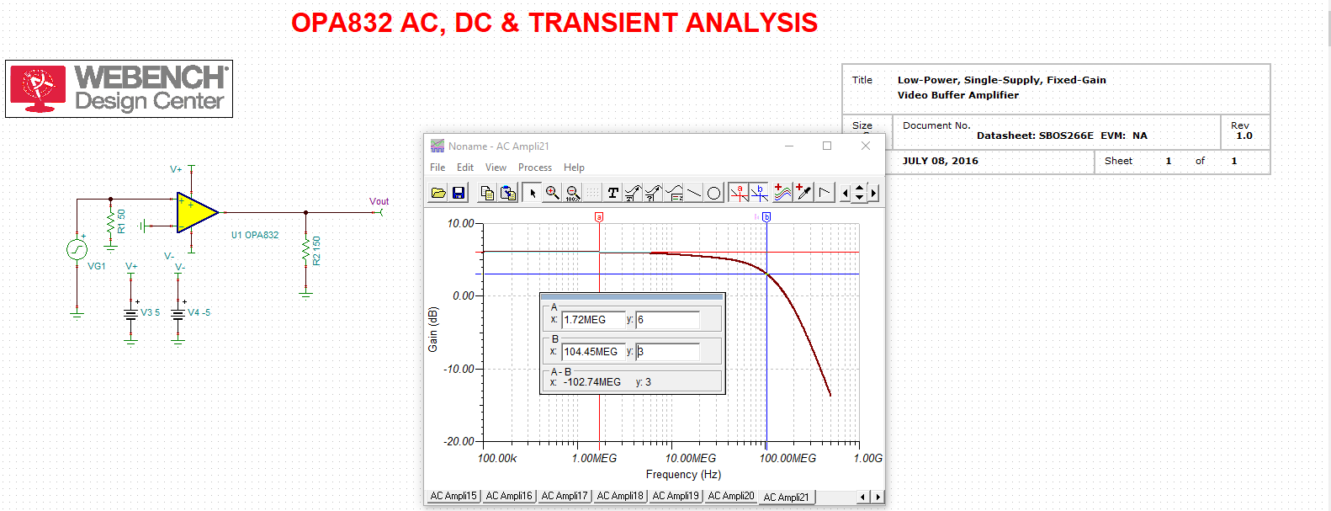Select the arrow pointer tool
Viewport: 1331px width, 511px height.
pyautogui.click(x=532, y=193)
